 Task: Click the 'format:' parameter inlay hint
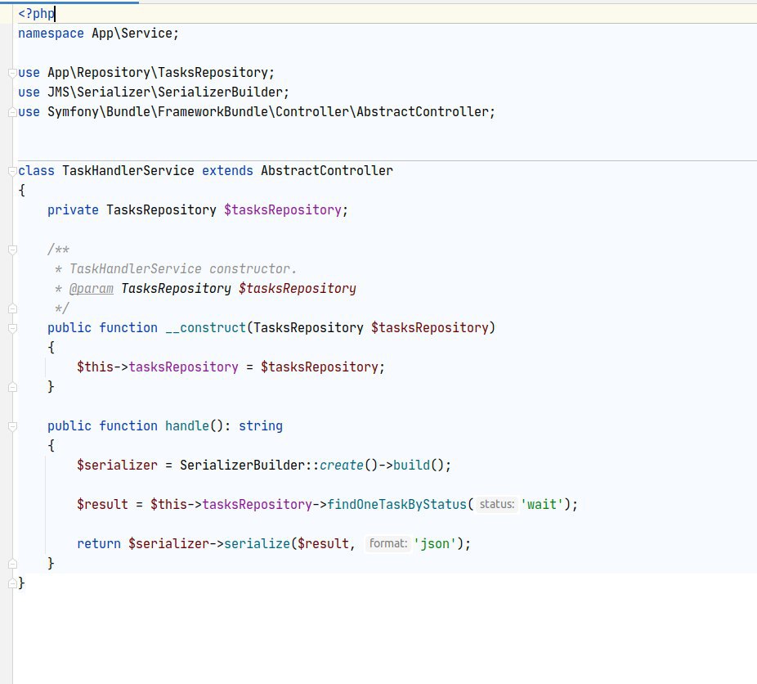click(x=388, y=544)
